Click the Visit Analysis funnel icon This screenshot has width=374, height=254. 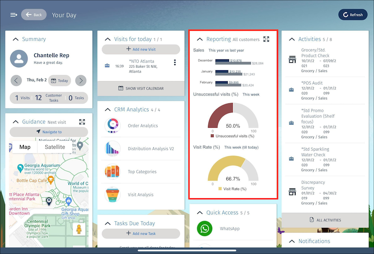[x=113, y=195]
